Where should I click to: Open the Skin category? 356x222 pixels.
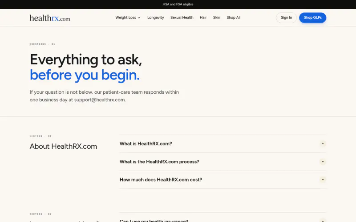pos(217,17)
